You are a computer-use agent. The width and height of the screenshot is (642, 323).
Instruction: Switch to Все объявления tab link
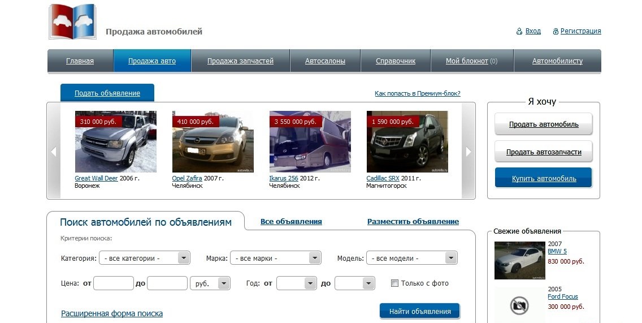coord(291,221)
